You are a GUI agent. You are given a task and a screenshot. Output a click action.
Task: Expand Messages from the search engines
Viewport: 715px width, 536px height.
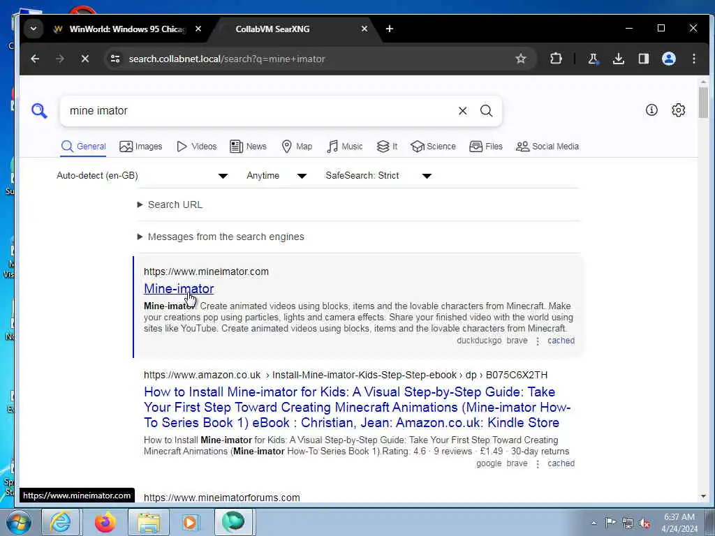point(221,237)
